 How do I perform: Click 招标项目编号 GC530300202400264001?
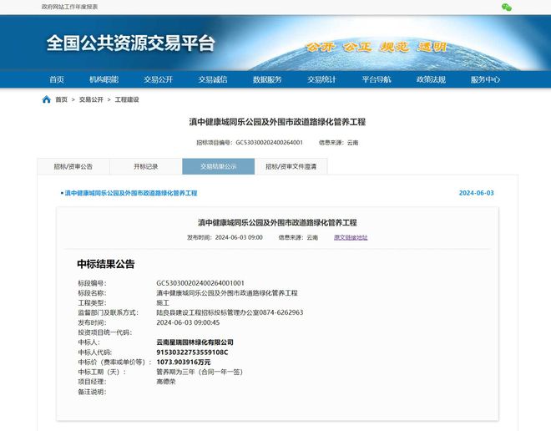(x=250, y=142)
